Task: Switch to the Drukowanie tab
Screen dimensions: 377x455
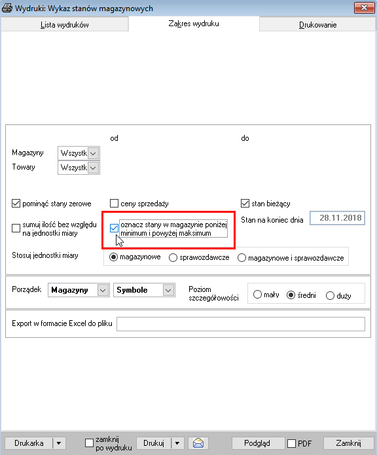Action: point(317,25)
